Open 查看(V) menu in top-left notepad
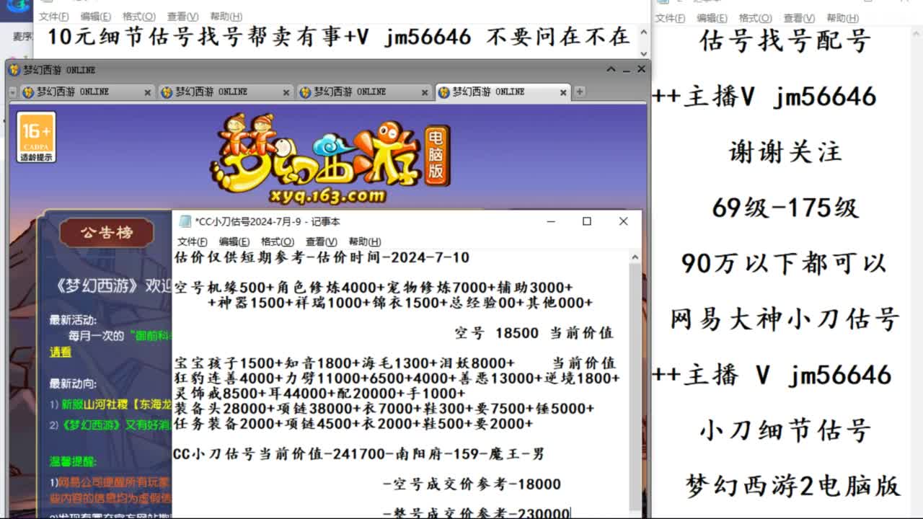 coord(183,17)
